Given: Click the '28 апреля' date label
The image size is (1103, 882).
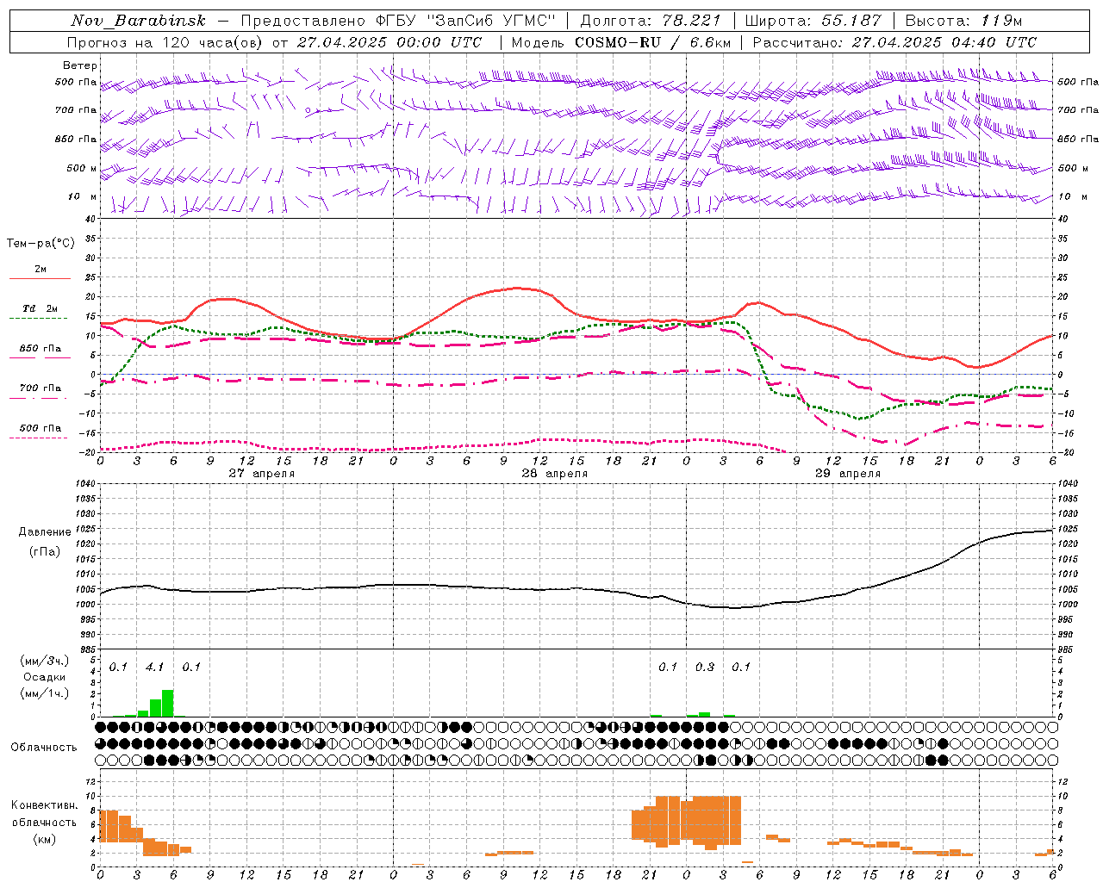Looking at the screenshot, I should [555, 473].
